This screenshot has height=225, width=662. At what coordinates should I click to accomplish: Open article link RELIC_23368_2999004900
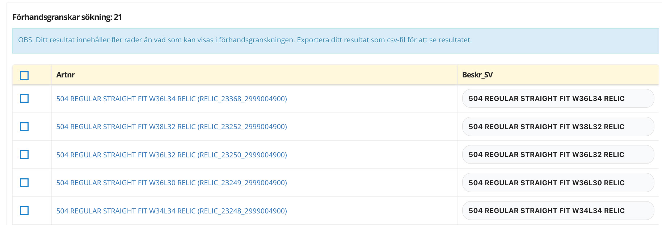tap(172, 99)
